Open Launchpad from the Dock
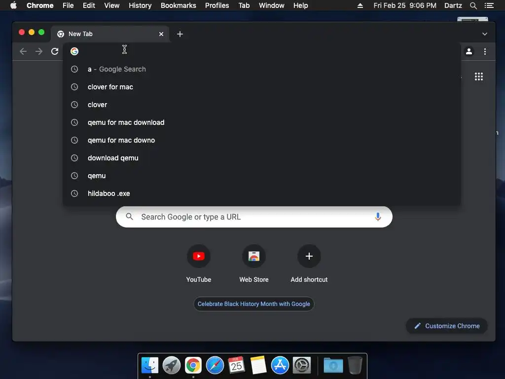The width and height of the screenshot is (505, 379). [x=171, y=365]
